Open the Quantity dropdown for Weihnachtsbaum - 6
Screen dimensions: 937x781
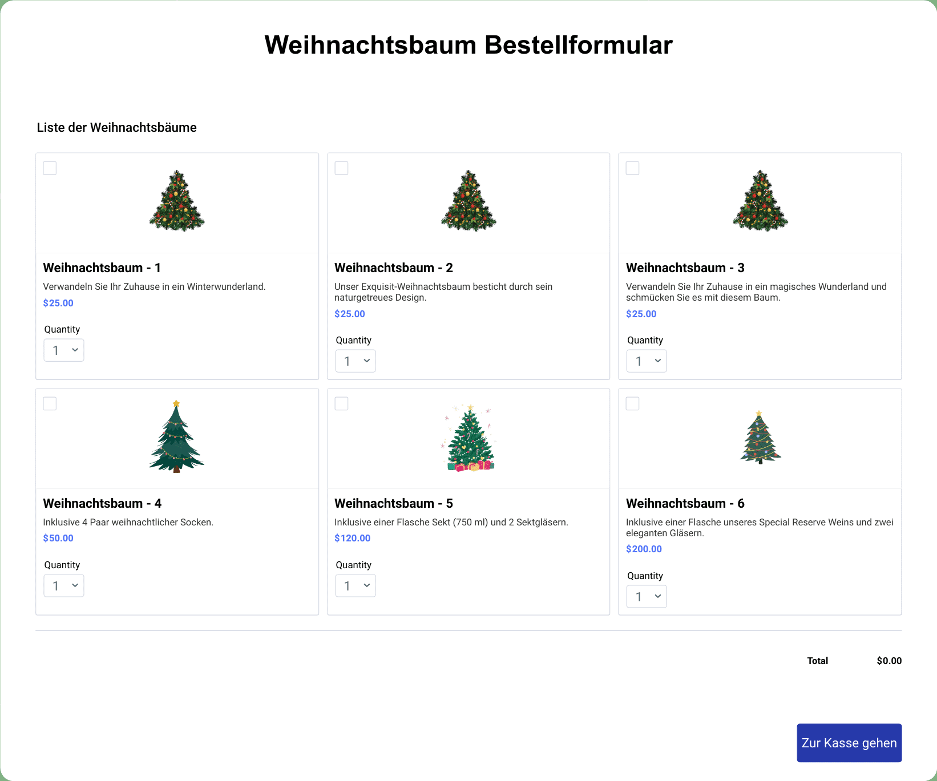pyautogui.click(x=647, y=597)
